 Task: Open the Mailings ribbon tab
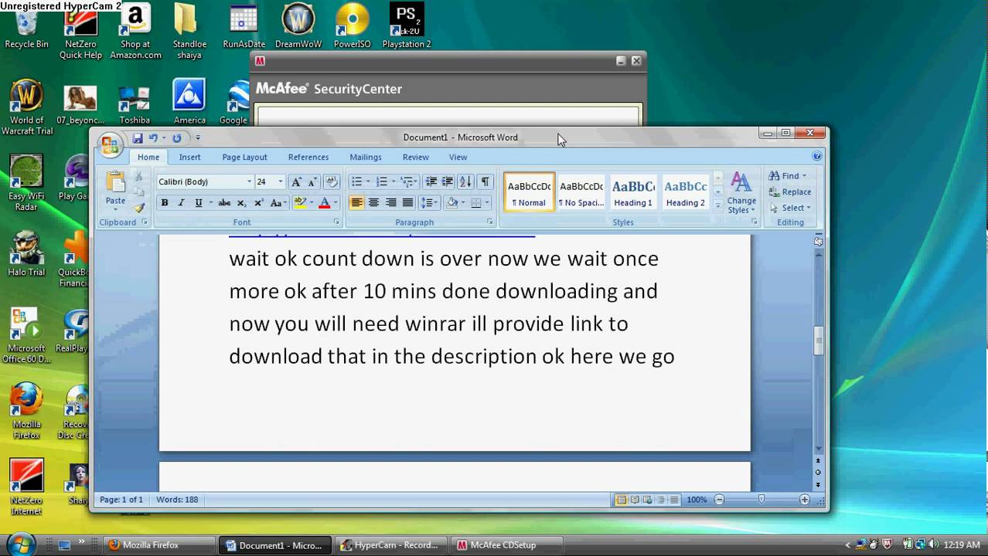pyautogui.click(x=366, y=158)
